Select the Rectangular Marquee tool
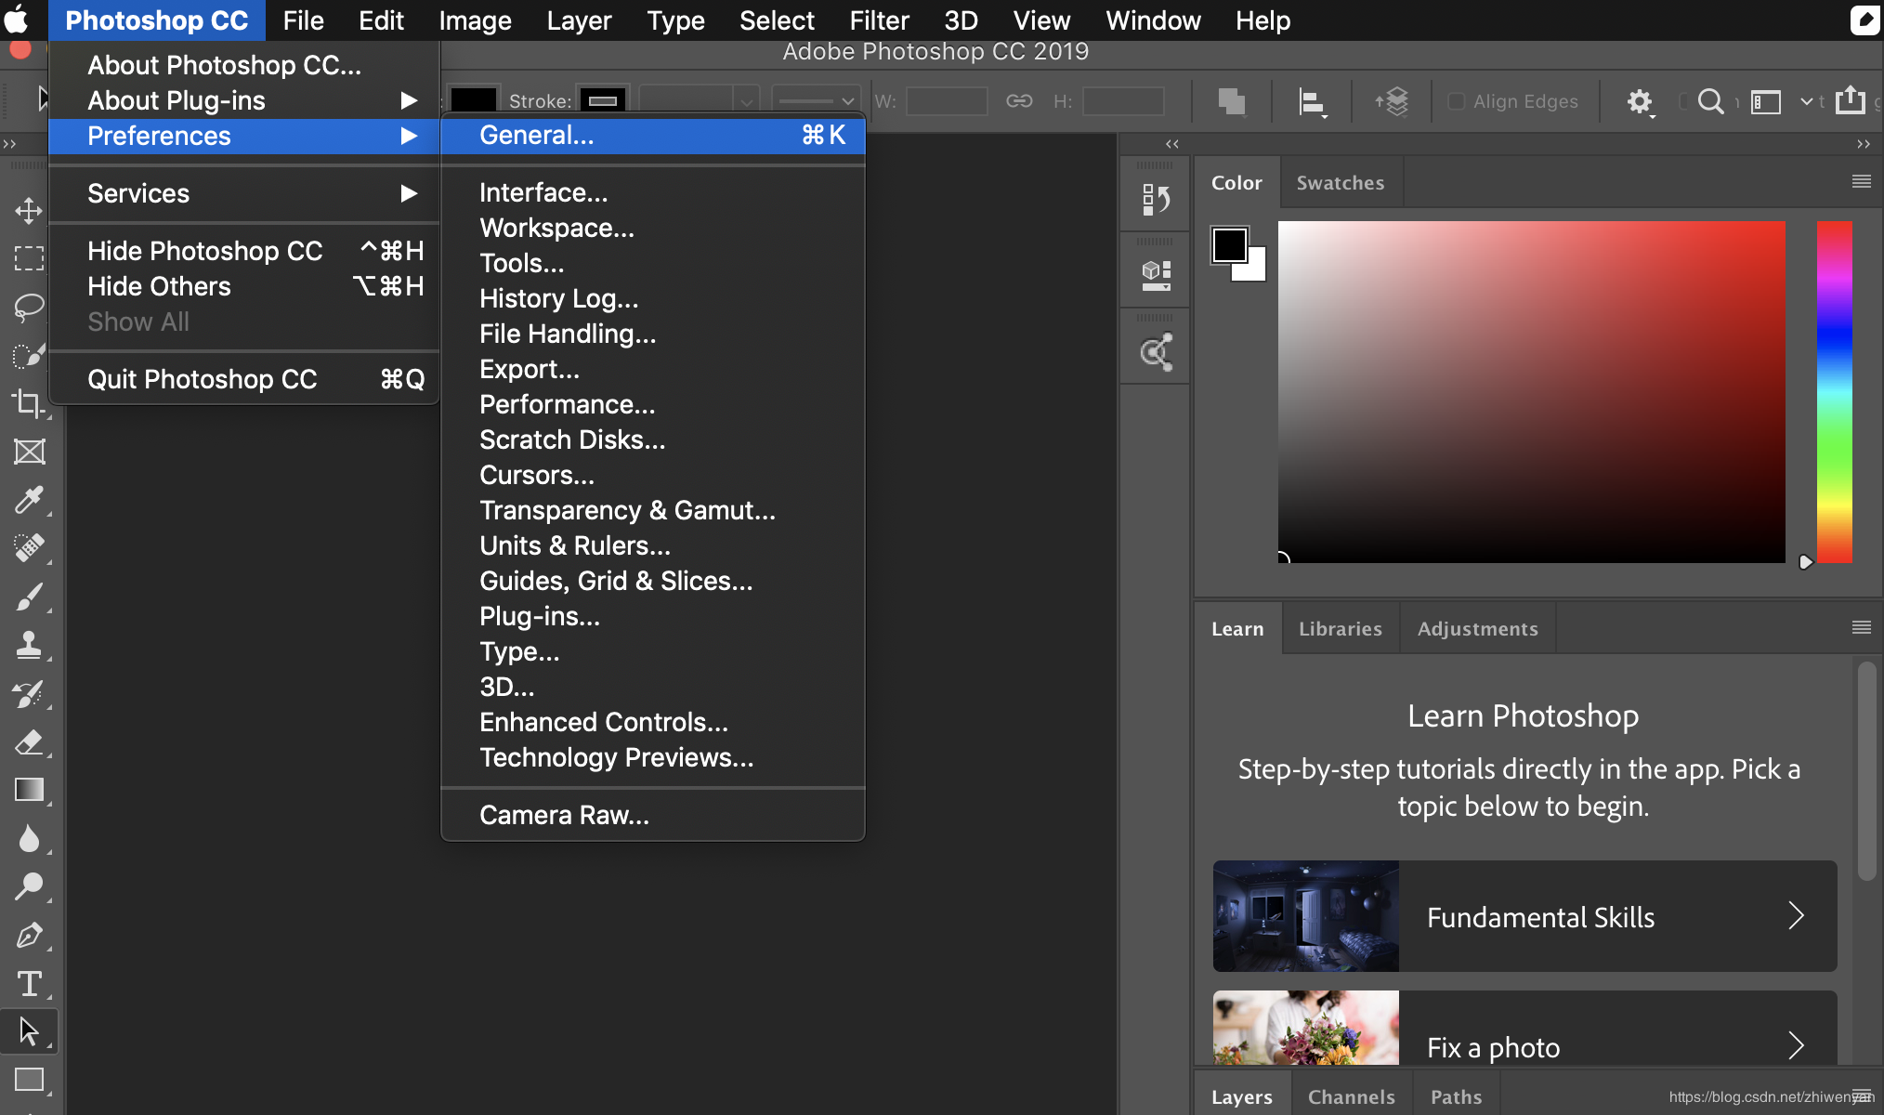The width and height of the screenshot is (1884, 1115). [x=29, y=259]
